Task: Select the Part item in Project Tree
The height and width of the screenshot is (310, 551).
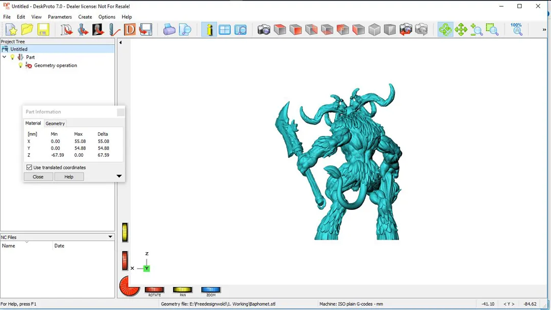Action: [30, 57]
